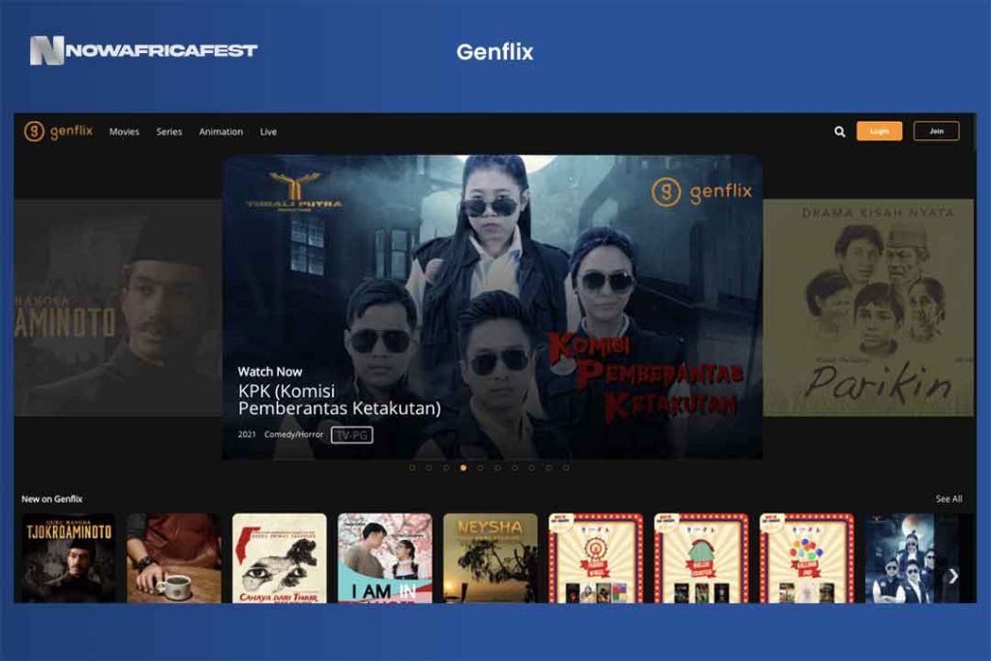The image size is (991, 661).
Task: Click the New on Genflix heading
Action: 52,498
